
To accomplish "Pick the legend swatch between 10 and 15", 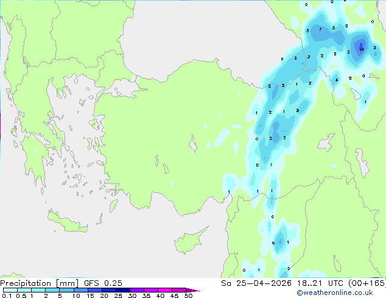I will (x=80, y=290).
